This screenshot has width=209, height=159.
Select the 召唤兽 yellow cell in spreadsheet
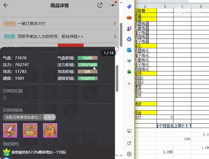tap(146, 11)
